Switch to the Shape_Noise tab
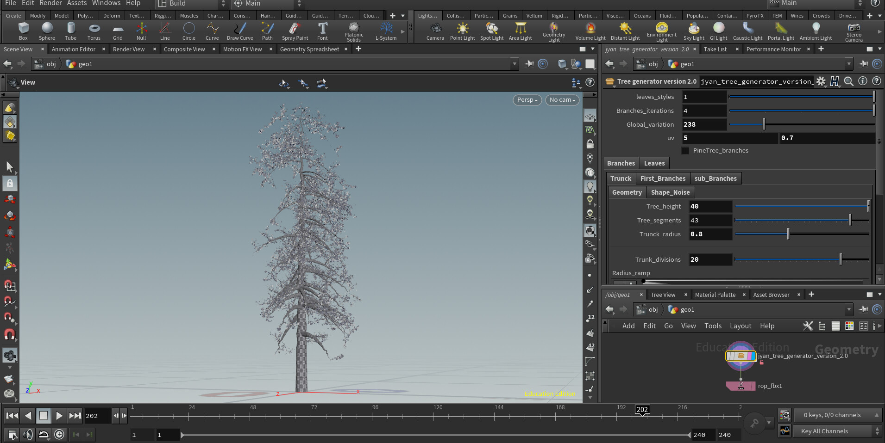Image resolution: width=885 pixels, height=443 pixels. click(670, 192)
